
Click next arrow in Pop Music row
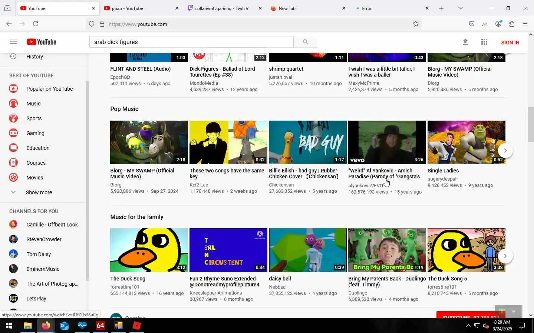click(505, 151)
